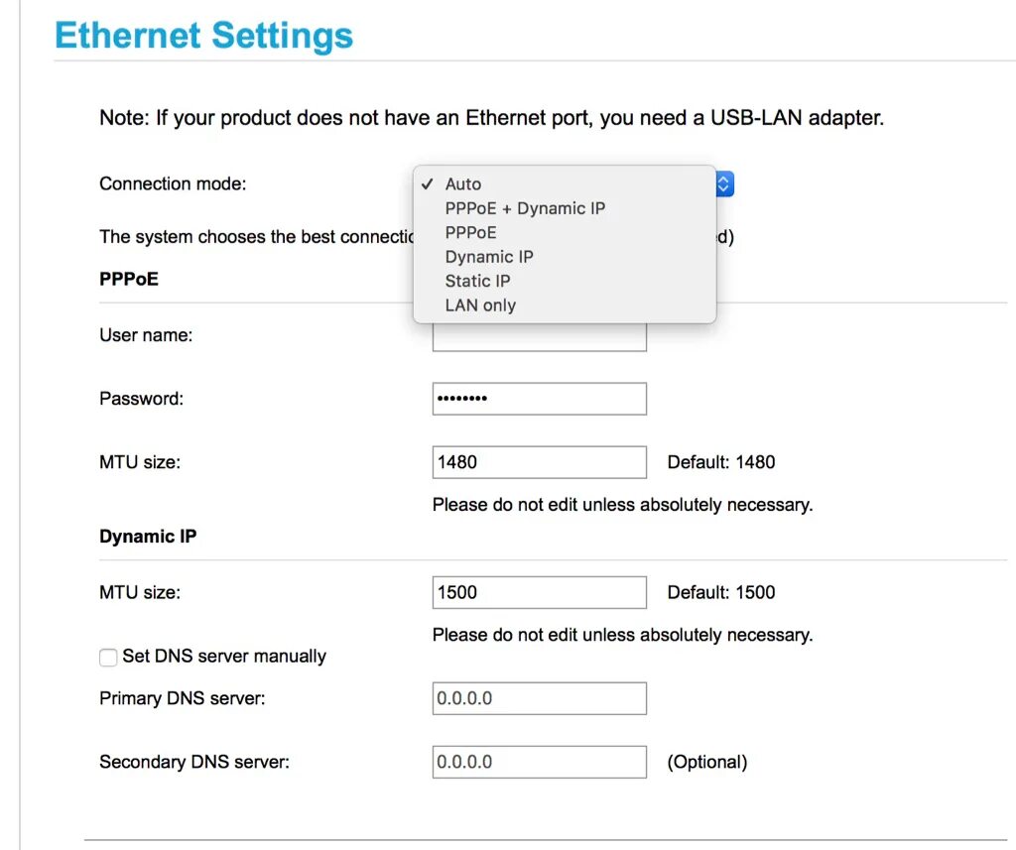This screenshot has width=1016, height=850.
Task: Click the USB-LAN adapter note text
Action: [491, 118]
